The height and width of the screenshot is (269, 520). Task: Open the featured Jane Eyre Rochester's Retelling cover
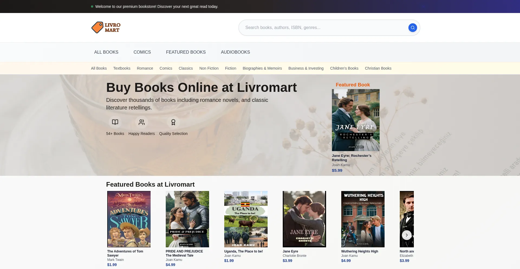(356, 120)
